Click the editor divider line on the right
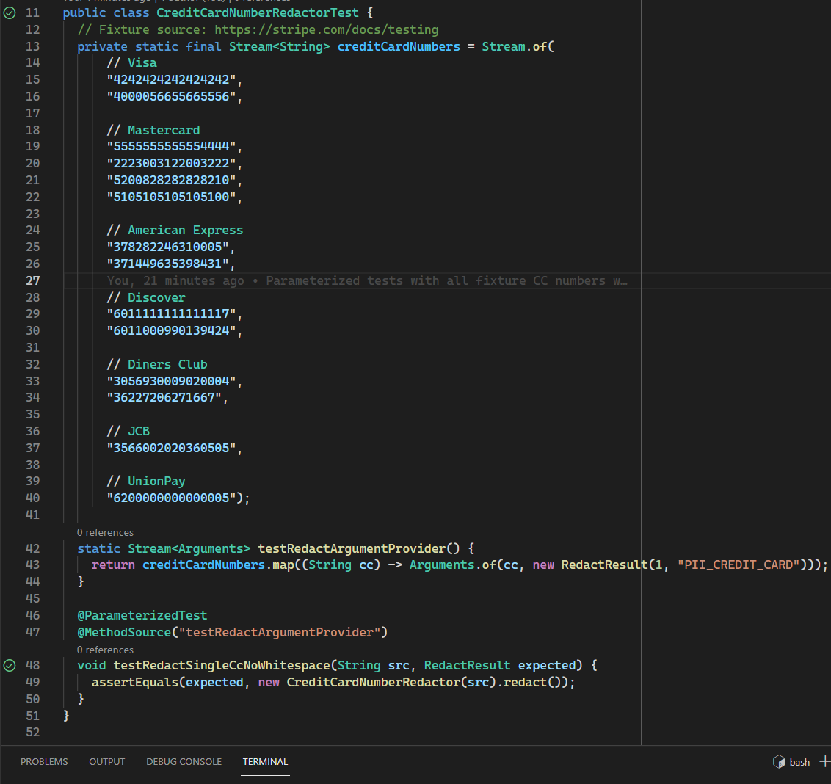 (x=641, y=367)
